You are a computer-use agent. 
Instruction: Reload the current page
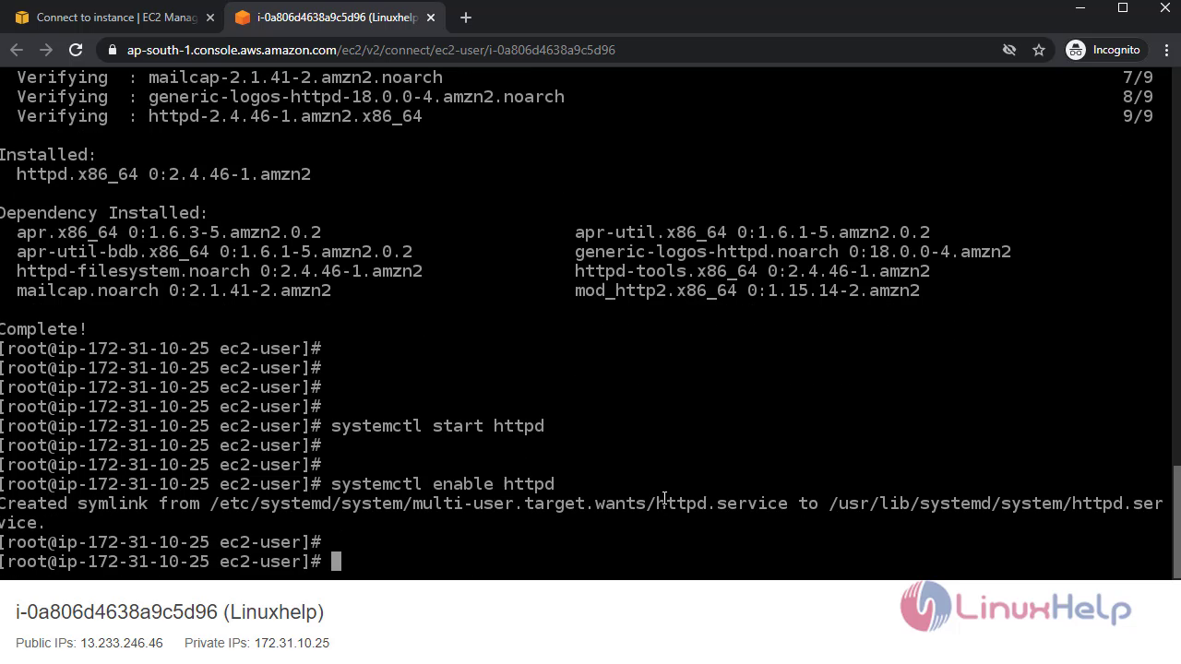point(77,50)
